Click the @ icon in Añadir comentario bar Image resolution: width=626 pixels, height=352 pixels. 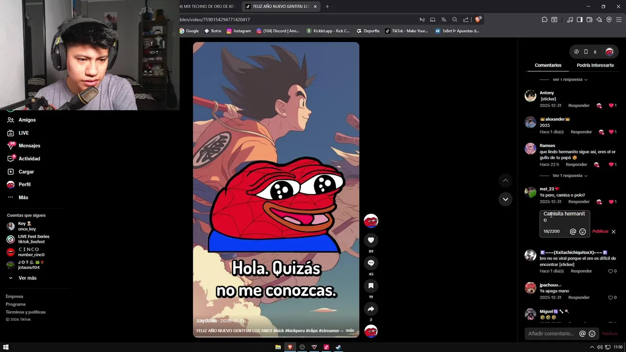click(x=582, y=334)
